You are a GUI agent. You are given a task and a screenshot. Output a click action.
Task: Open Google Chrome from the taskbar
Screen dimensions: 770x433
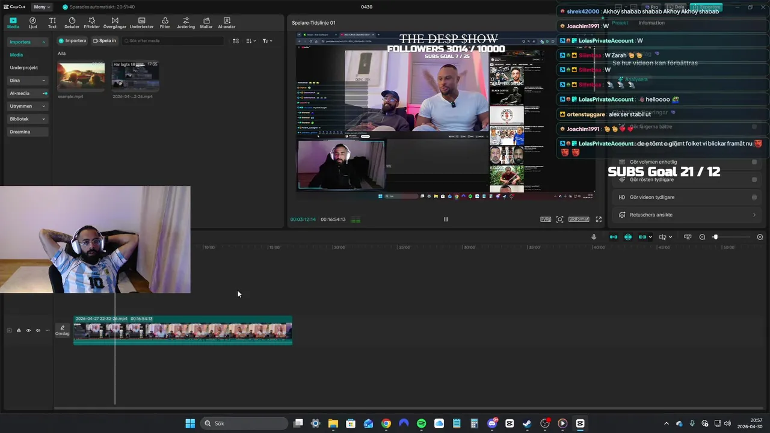(x=386, y=423)
